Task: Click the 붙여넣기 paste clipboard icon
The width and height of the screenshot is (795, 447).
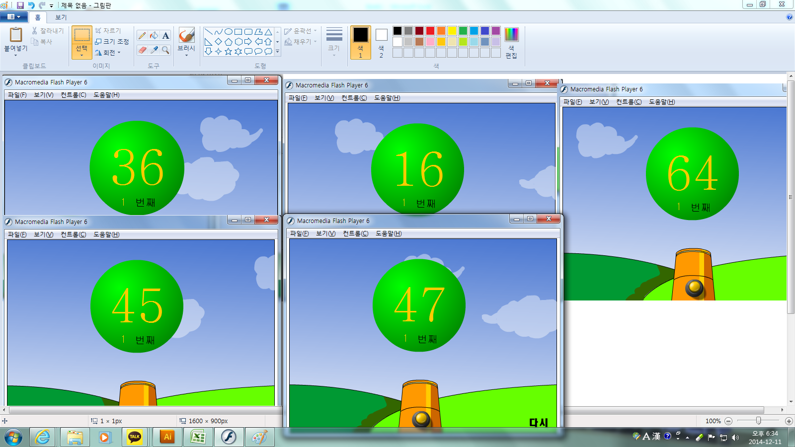Action: pos(16,35)
